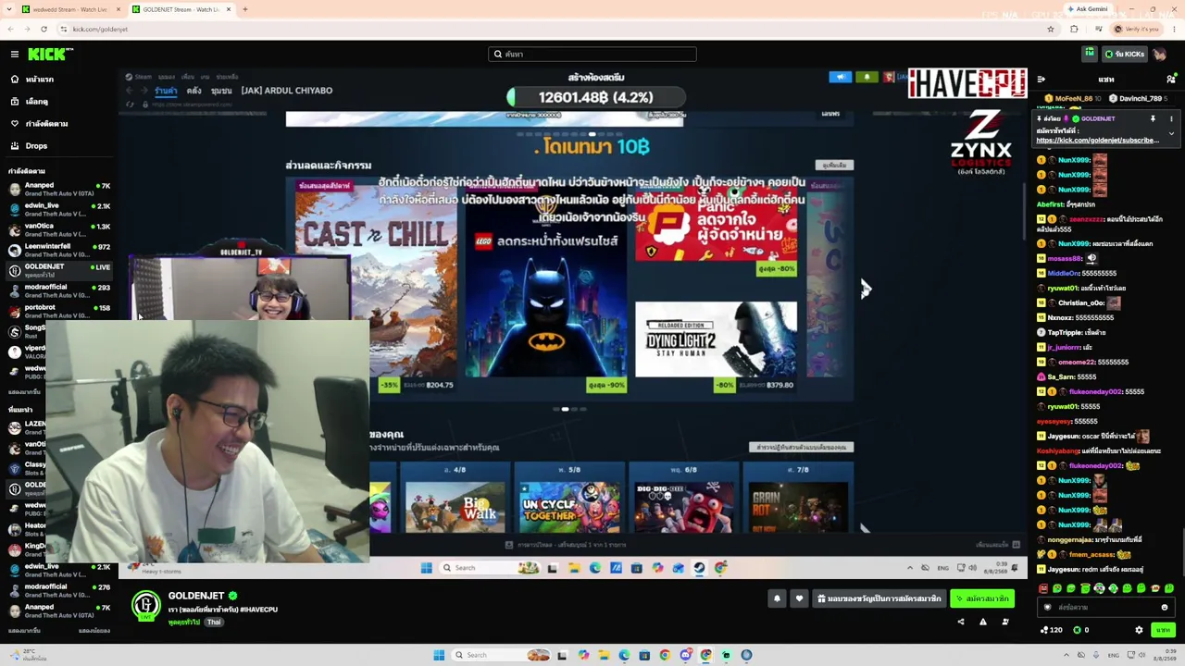Unpin the pinned chat message
This screenshot has height=666, width=1185.
pos(1153,118)
